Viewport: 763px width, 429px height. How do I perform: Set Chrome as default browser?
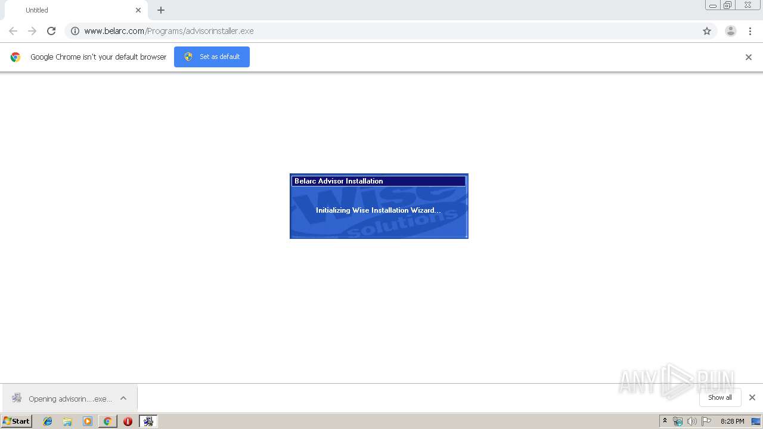[212, 57]
